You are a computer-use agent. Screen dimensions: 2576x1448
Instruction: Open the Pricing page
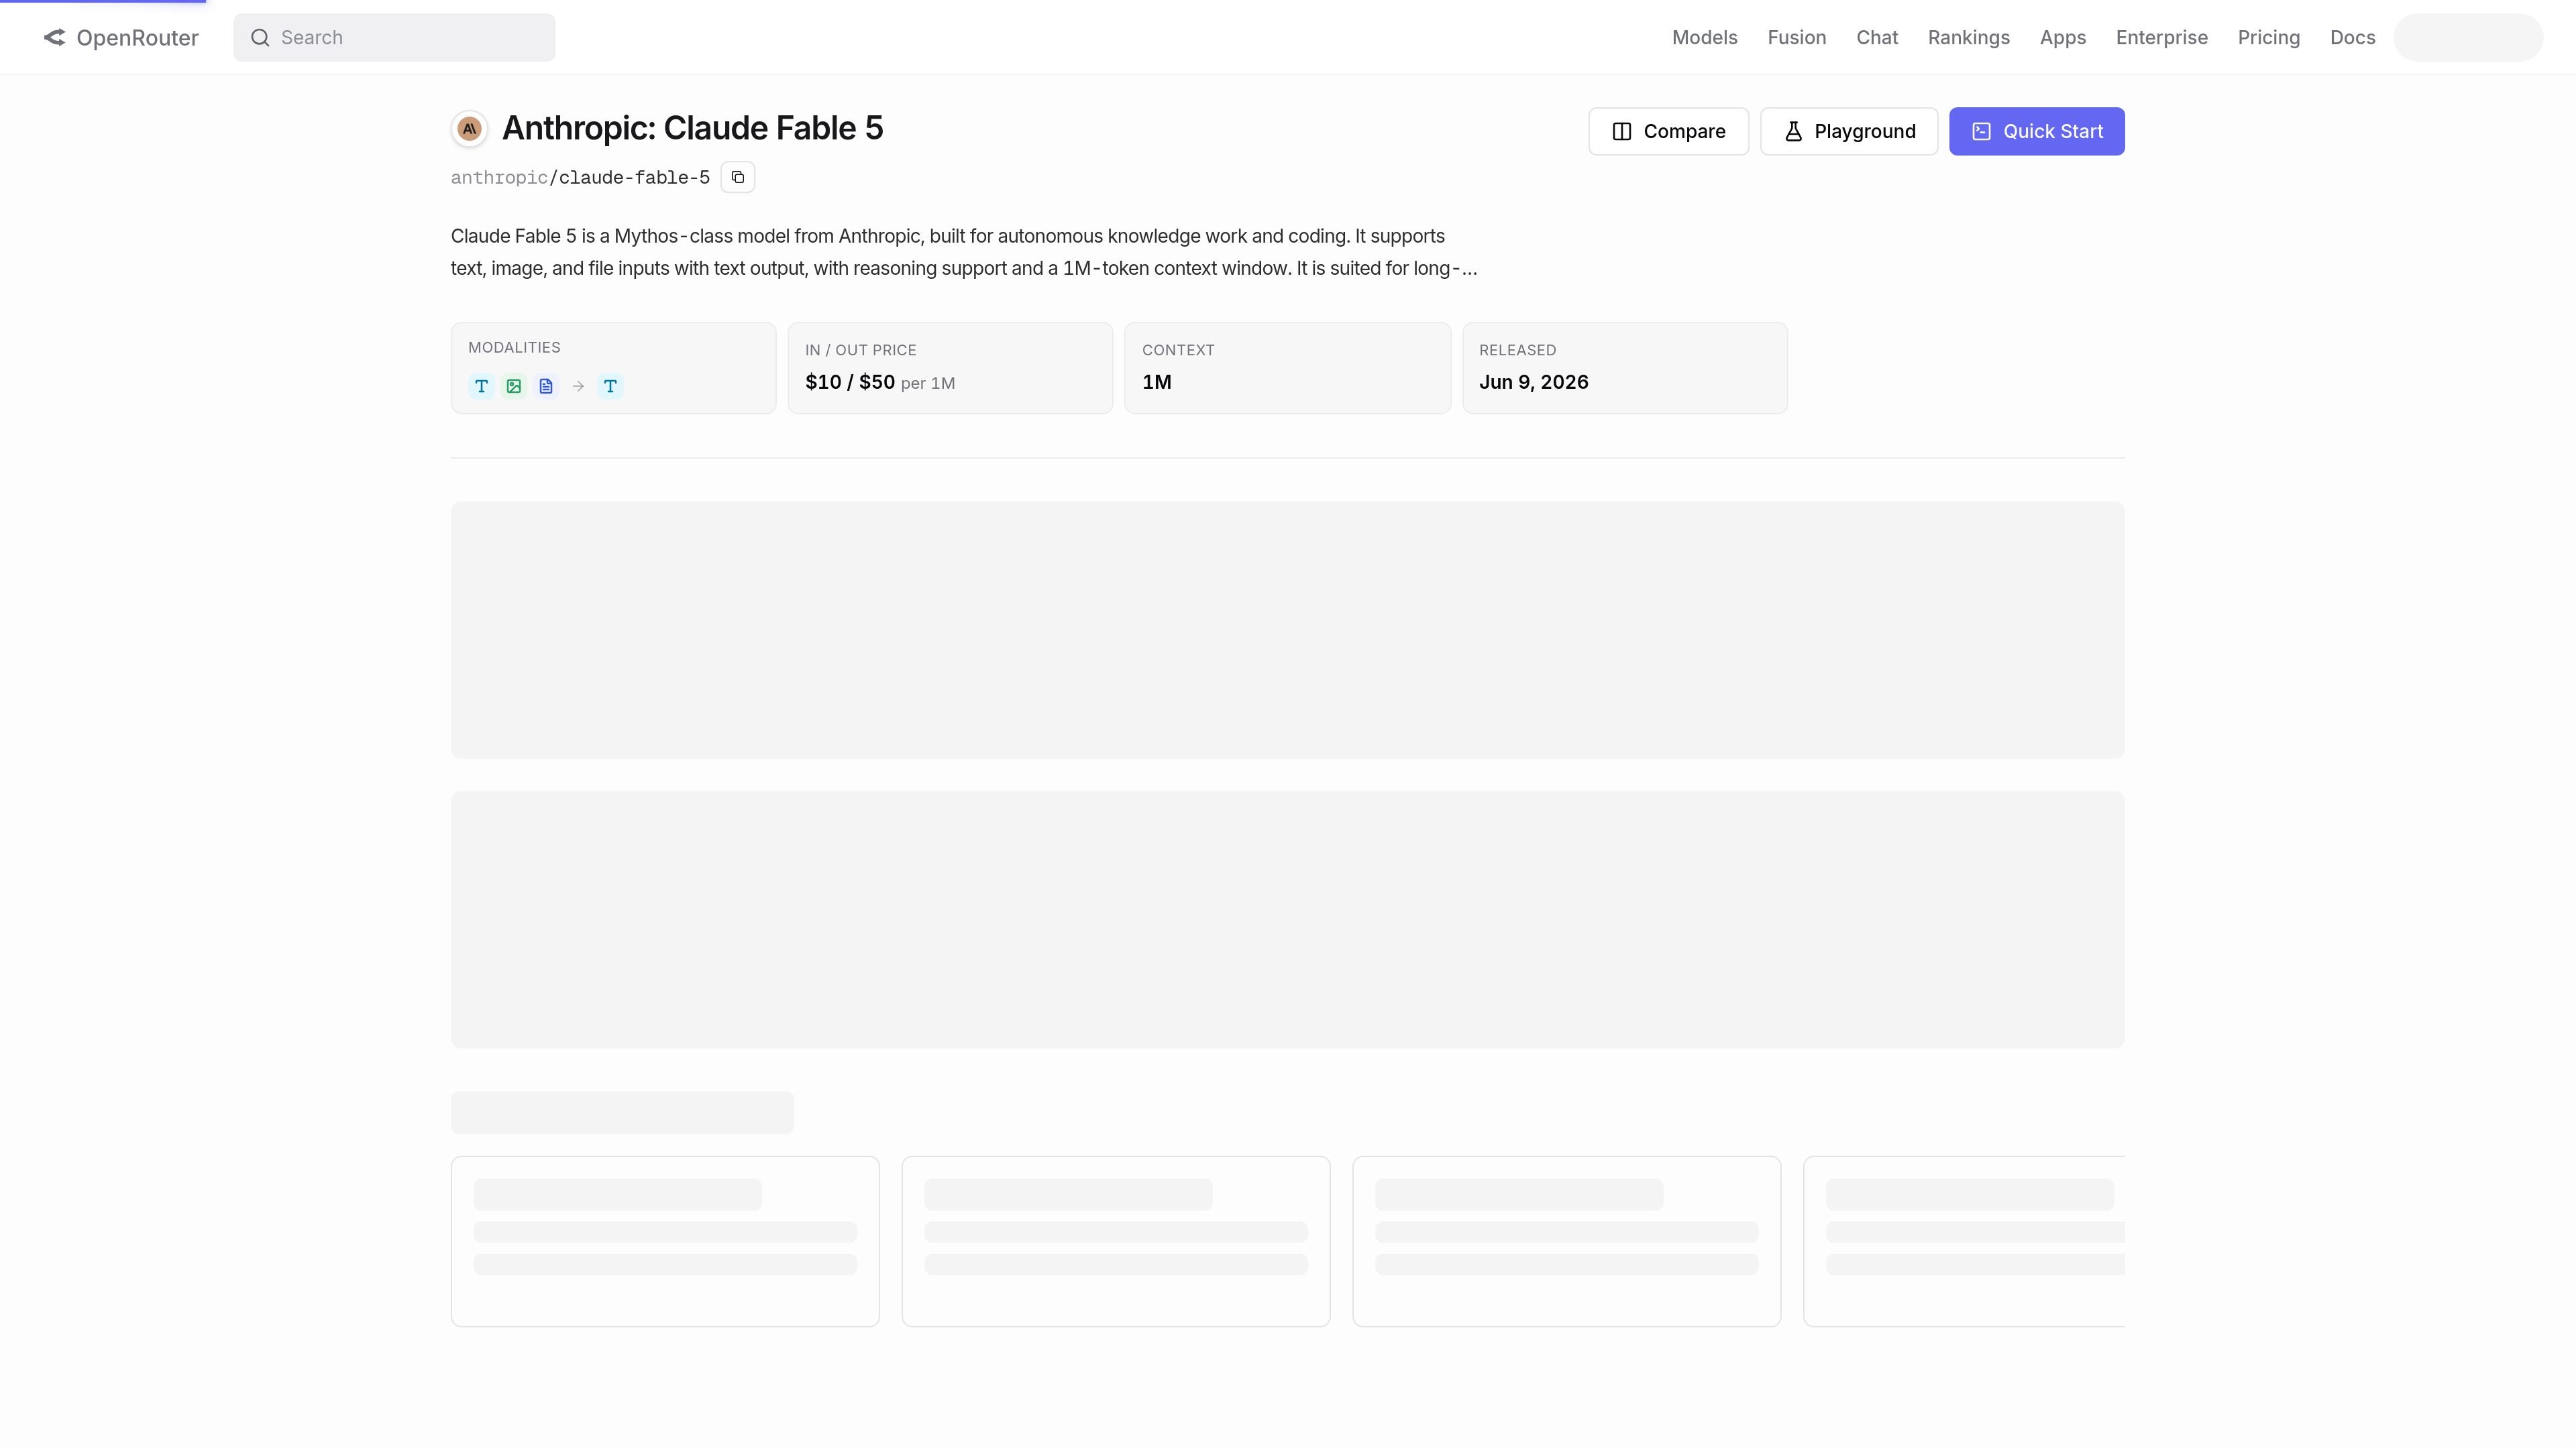[2268, 38]
